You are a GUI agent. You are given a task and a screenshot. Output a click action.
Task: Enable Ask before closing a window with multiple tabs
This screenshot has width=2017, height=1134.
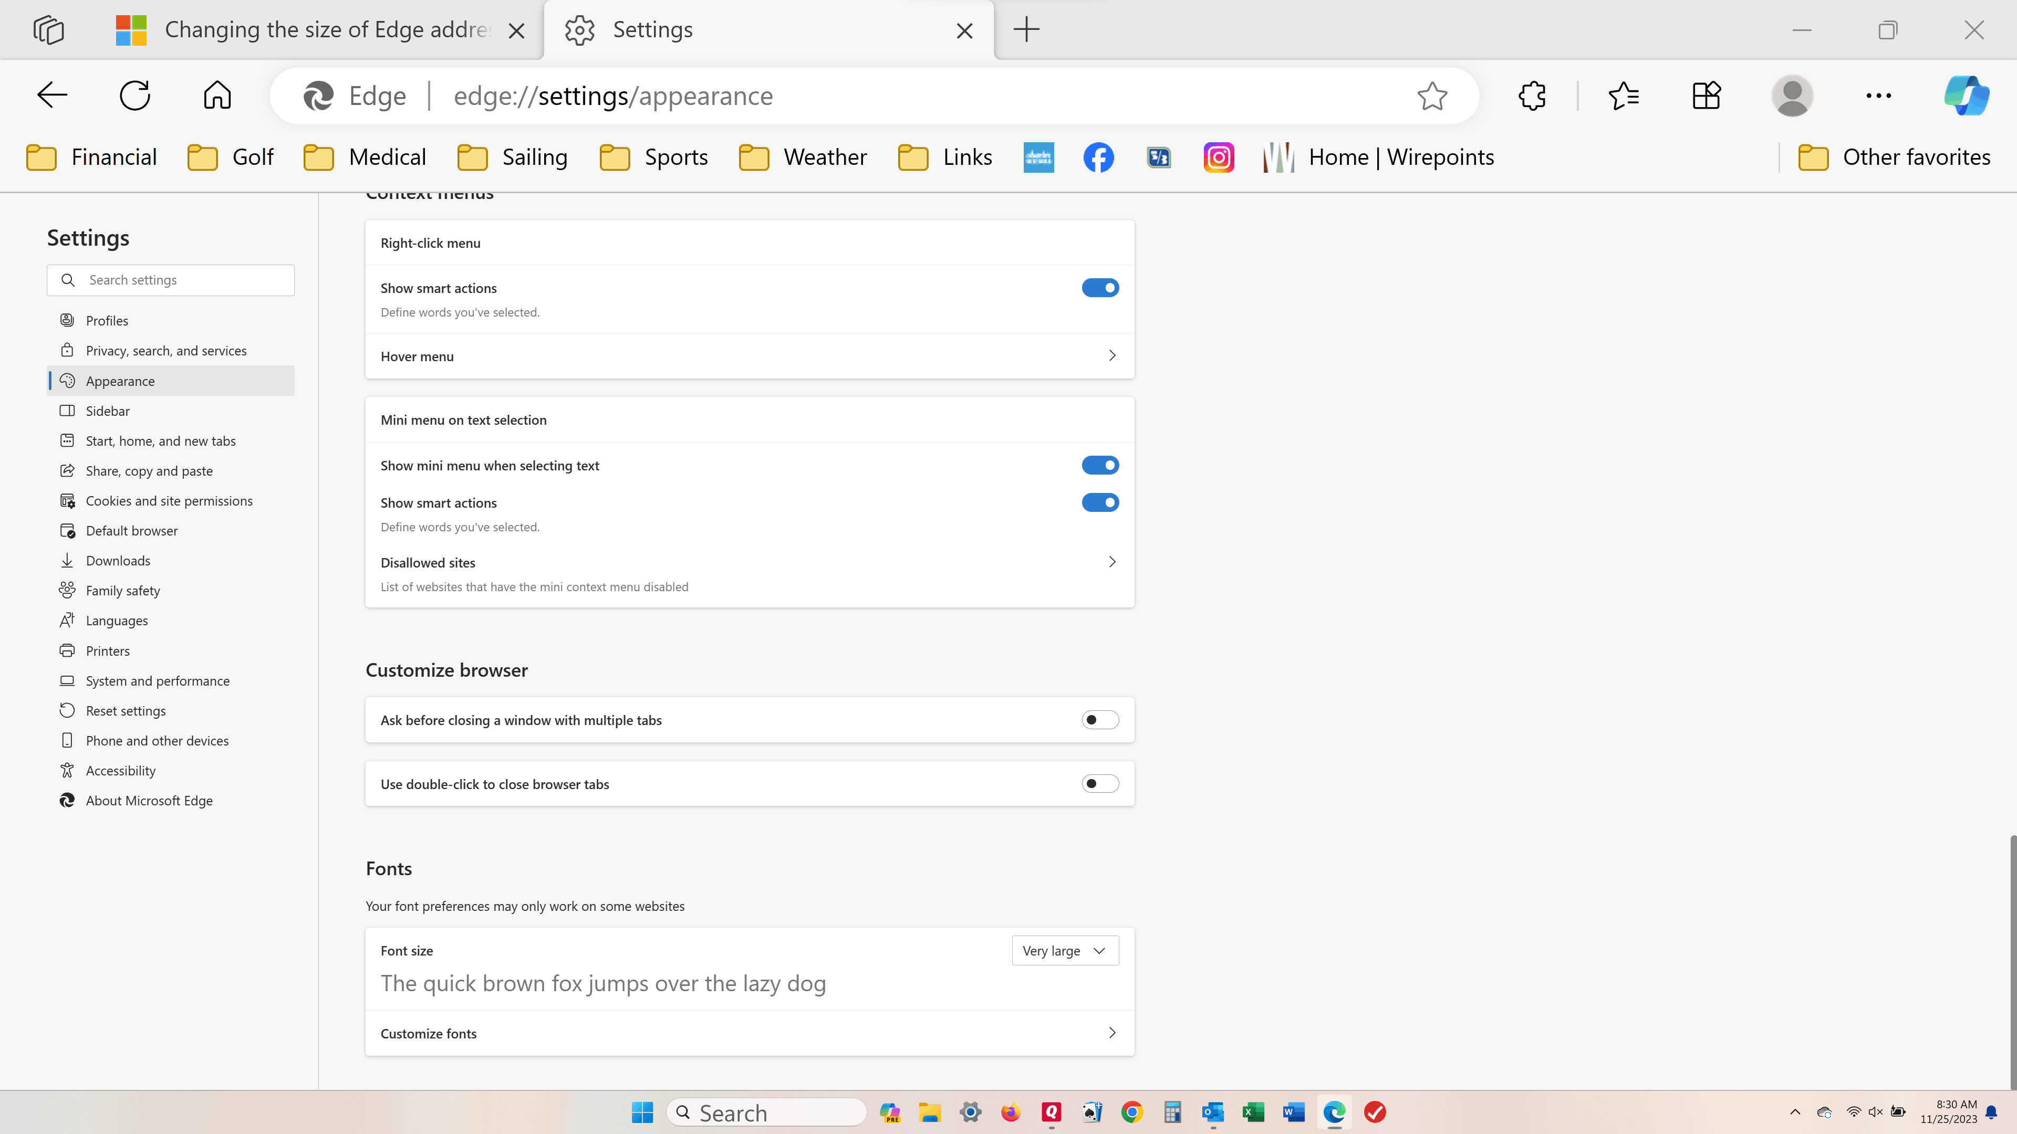point(1100,719)
